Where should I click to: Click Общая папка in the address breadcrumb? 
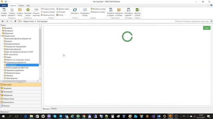coord(29,21)
